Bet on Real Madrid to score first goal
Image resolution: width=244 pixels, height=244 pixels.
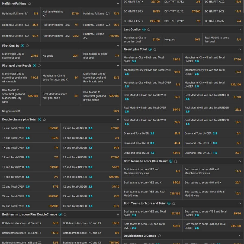coord(101,56)
